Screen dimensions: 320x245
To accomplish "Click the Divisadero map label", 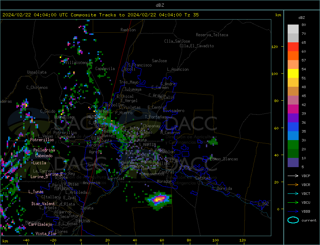I will pyautogui.click(x=174, y=111).
